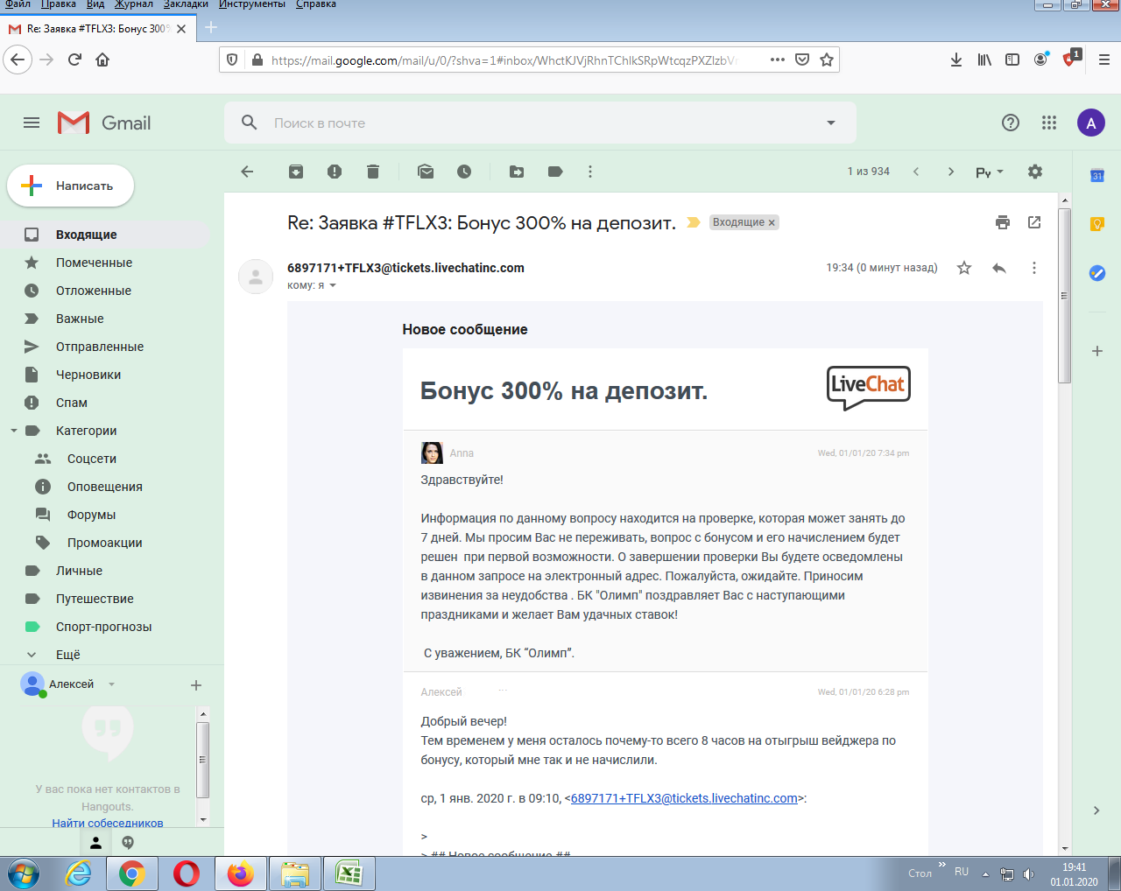
Task: Open conversation in a new window
Action: click(1034, 222)
